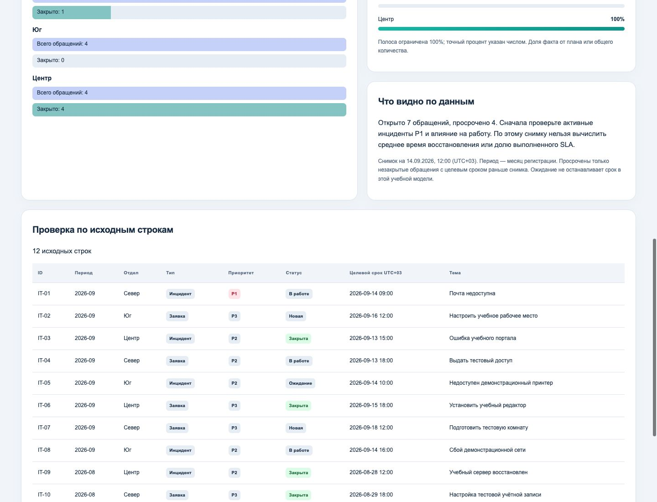
Task: Click the "Отдел" column header
Action: [x=131, y=273]
